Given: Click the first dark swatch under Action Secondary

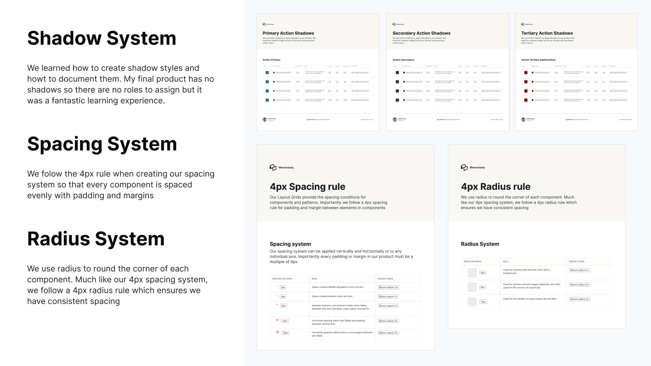Looking at the screenshot, I should pyautogui.click(x=397, y=73).
